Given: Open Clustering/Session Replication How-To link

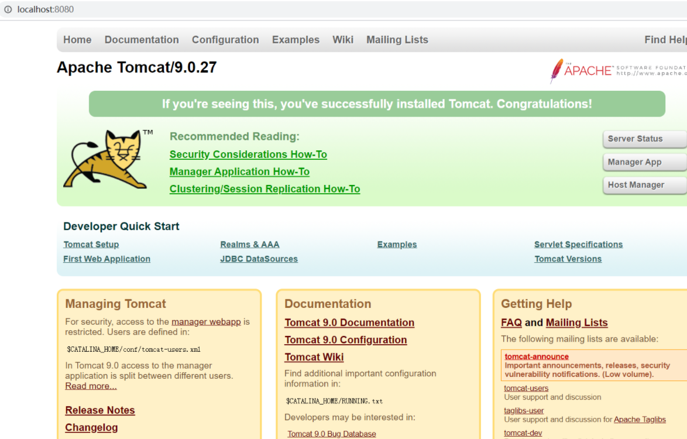Looking at the screenshot, I should pos(265,189).
